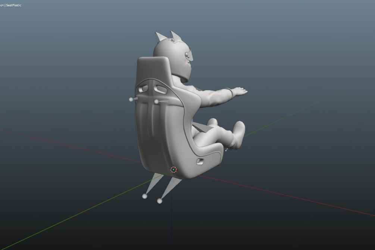Click the harness slot on seat side bottom
Screen dimensions: 375x250
tap(200, 162)
